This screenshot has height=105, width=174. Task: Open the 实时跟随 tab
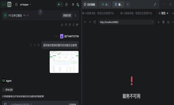(90, 5)
